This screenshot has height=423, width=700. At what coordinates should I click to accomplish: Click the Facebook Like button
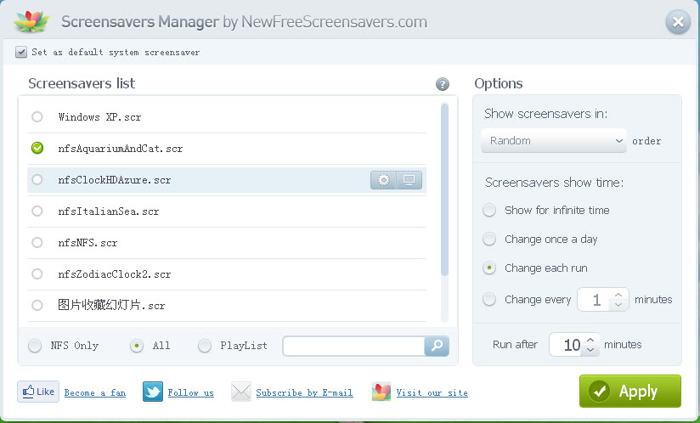38,392
